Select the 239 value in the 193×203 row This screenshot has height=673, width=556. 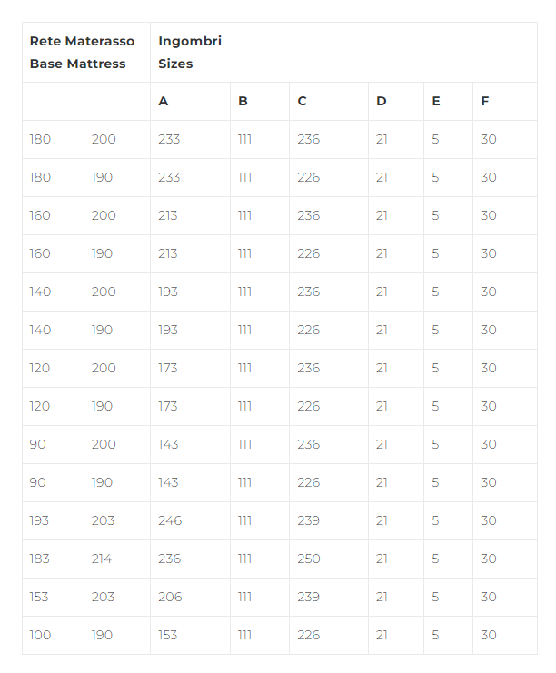[x=309, y=520]
